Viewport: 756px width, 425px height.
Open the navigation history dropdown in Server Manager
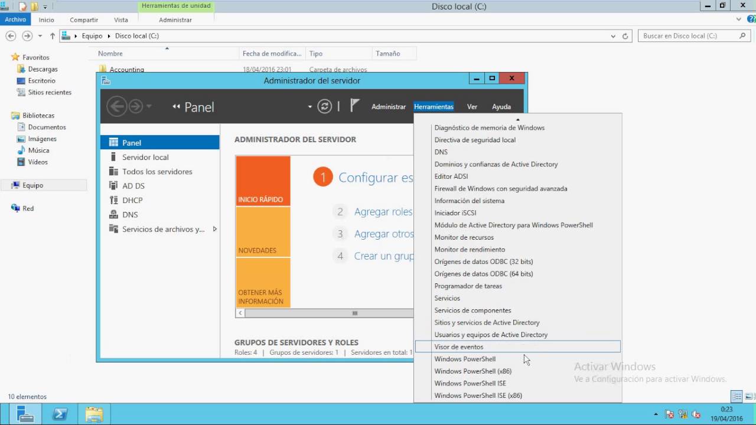(149, 107)
